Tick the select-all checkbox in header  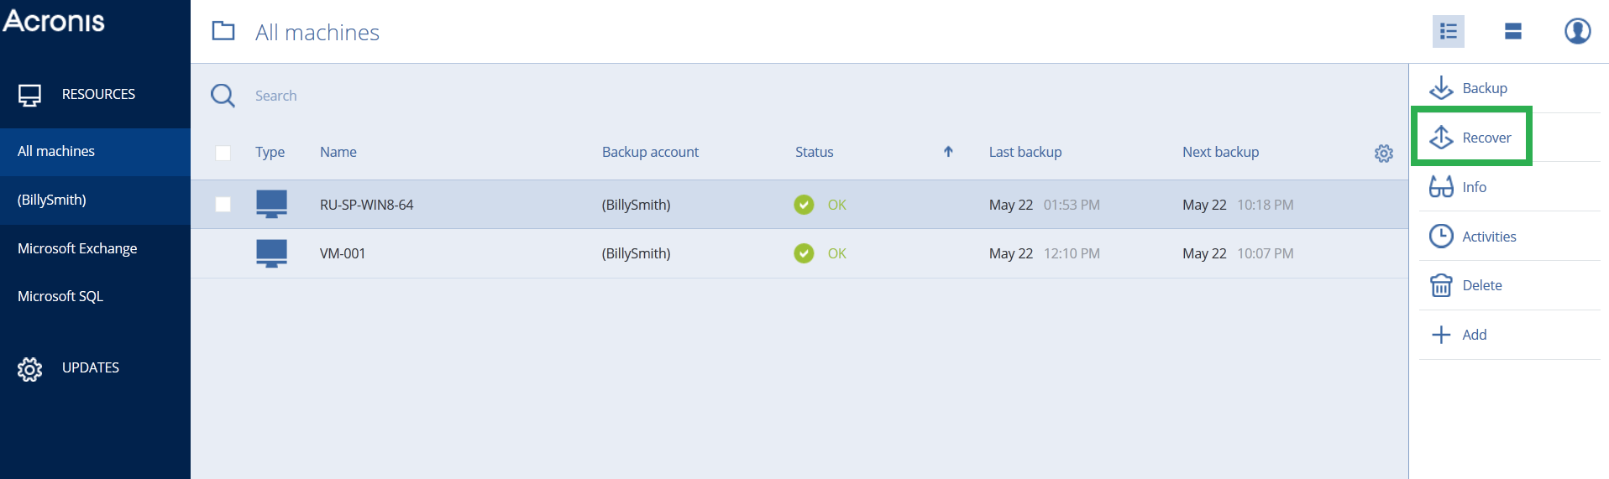tap(223, 153)
